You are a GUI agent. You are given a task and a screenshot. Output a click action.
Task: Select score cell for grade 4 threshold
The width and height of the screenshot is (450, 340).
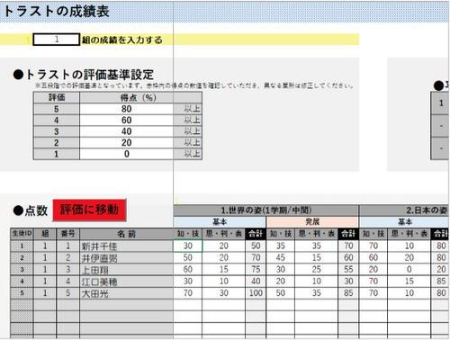[126, 121]
